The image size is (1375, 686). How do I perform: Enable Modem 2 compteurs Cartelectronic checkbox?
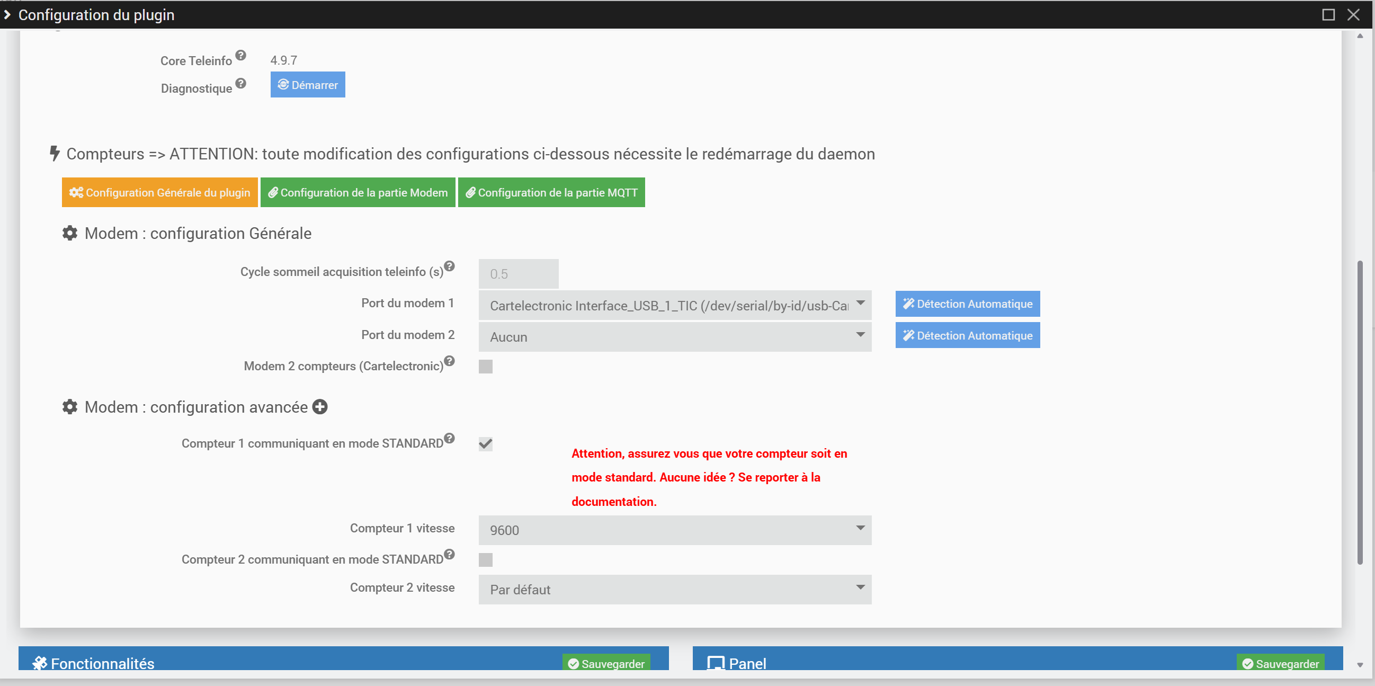(x=485, y=366)
